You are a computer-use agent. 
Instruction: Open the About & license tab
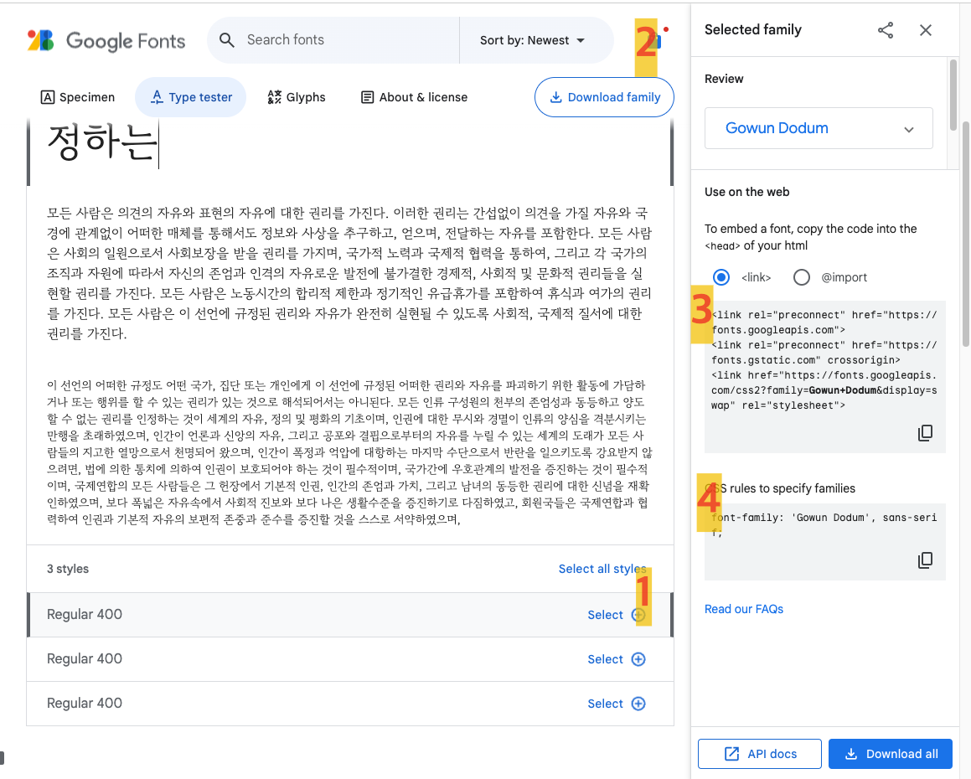(x=414, y=97)
